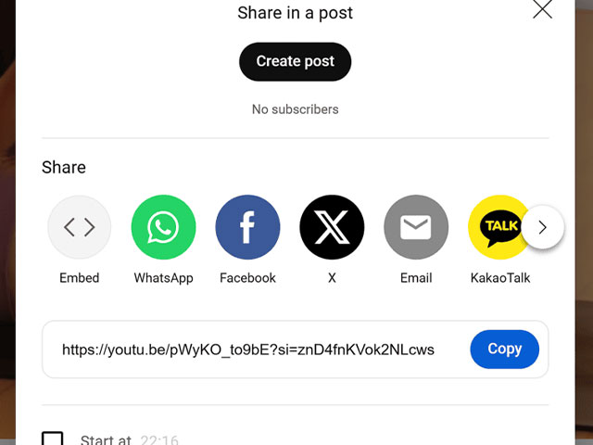Share via the WhatsApp icon
593x445 pixels.
(163, 227)
